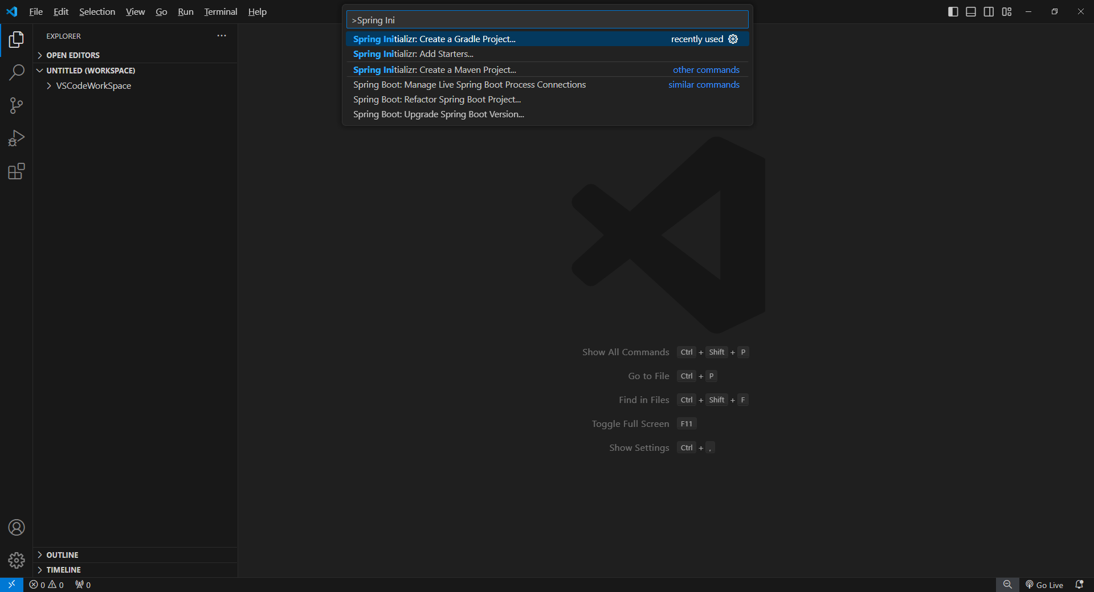Click the errors and warnings indicator

click(x=46, y=585)
